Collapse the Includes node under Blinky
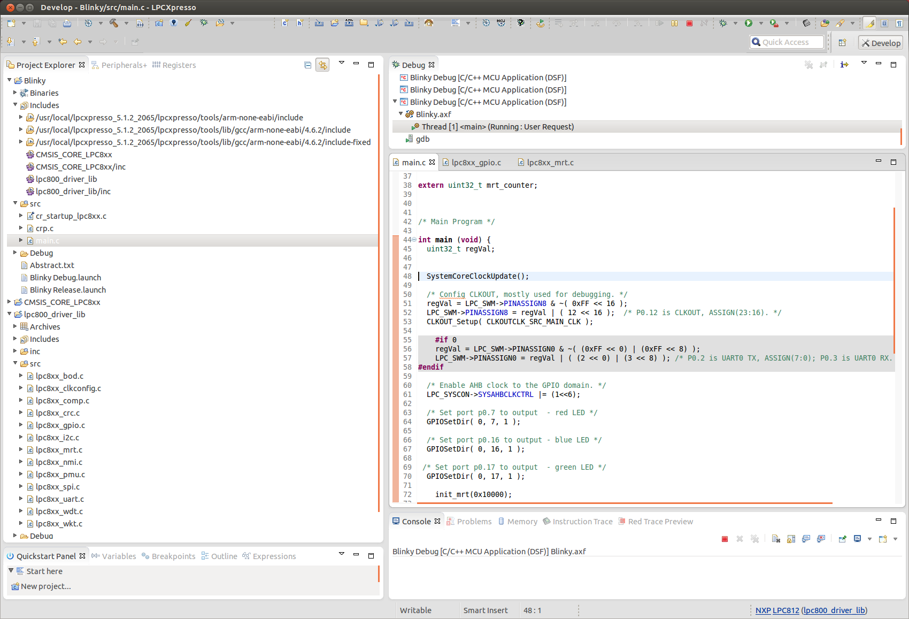 click(x=15, y=105)
